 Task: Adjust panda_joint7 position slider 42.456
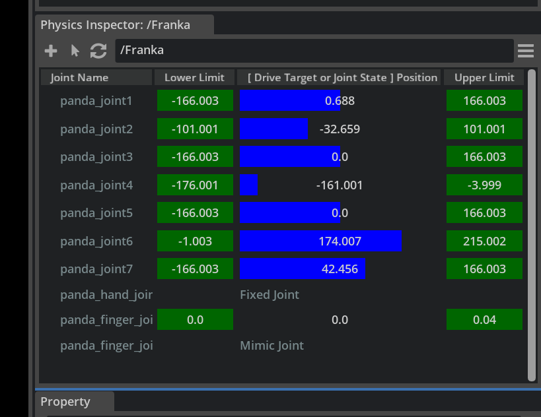click(x=340, y=269)
